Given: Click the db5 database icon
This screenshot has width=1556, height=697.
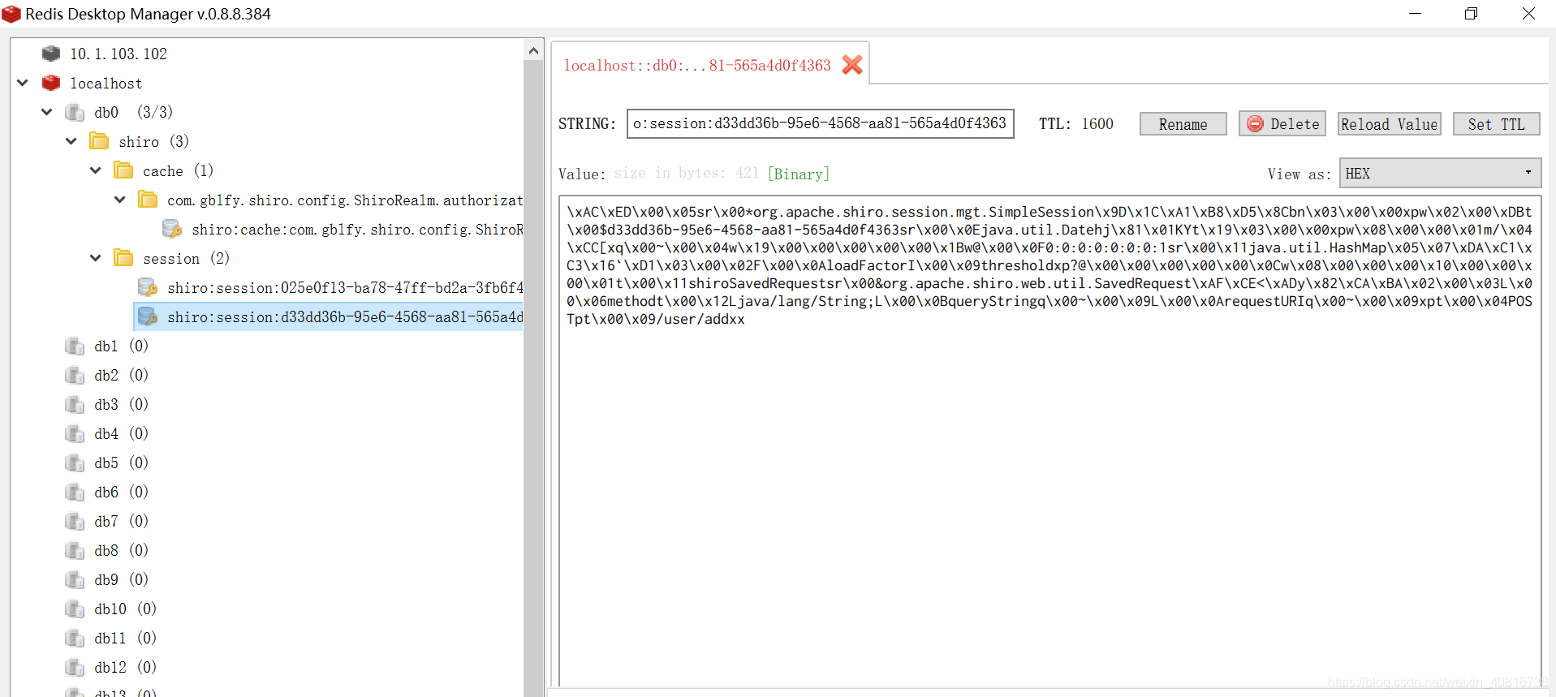Looking at the screenshot, I should [x=75, y=463].
